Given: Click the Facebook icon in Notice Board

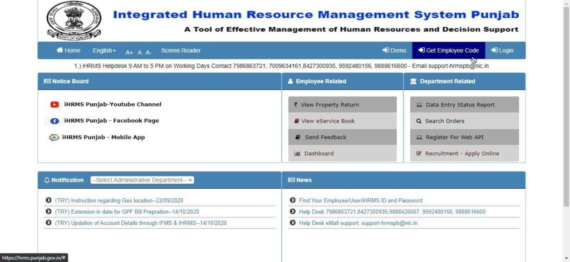Looking at the screenshot, I should coord(55,121).
